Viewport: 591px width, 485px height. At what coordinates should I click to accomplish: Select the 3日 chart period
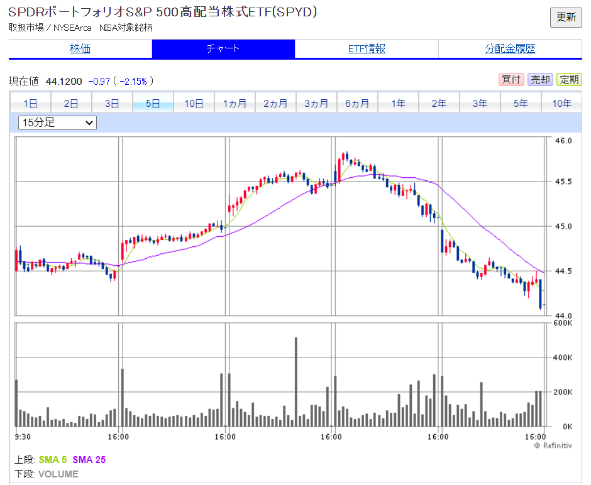(112, 103)
